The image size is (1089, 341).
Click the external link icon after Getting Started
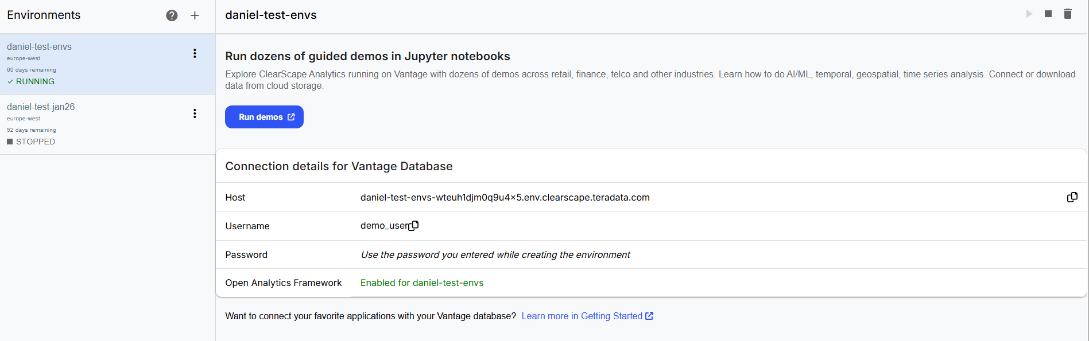(649, 316)
